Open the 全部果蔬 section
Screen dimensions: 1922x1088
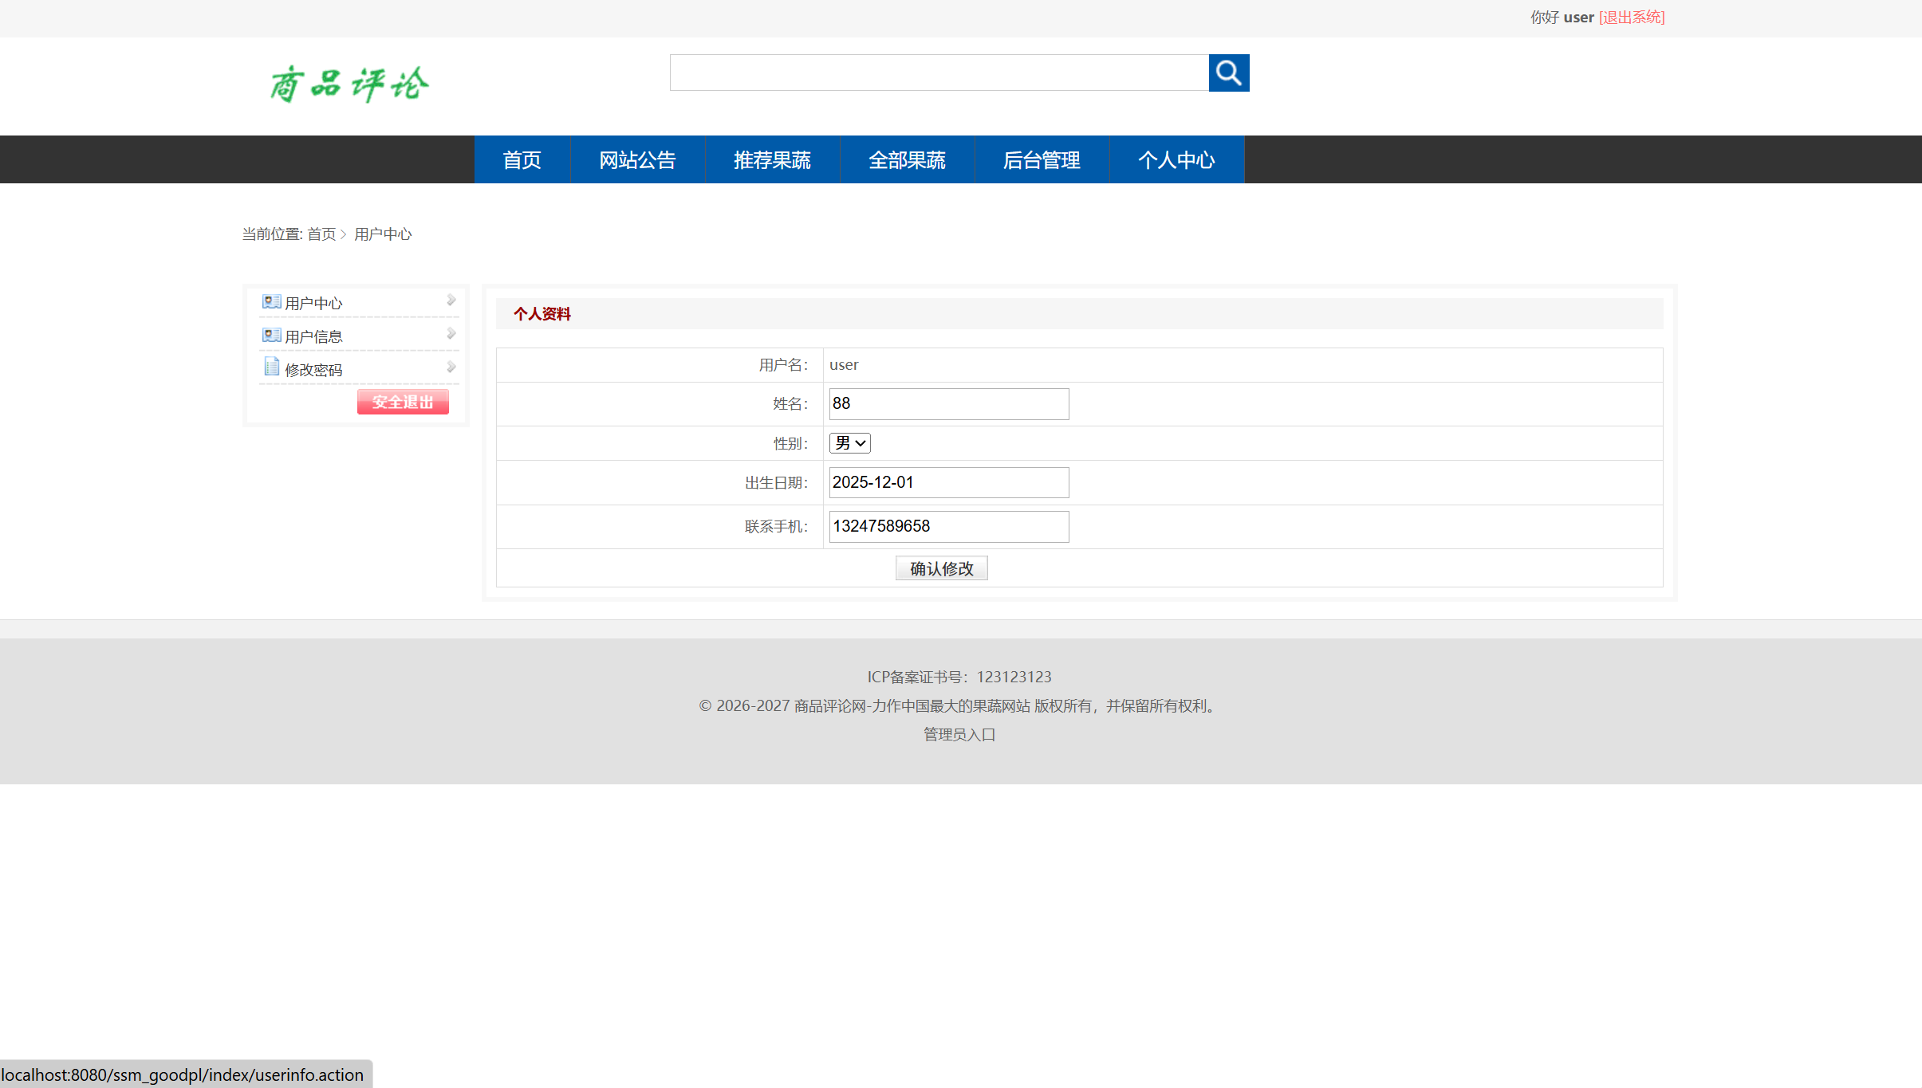click(907, 159)
